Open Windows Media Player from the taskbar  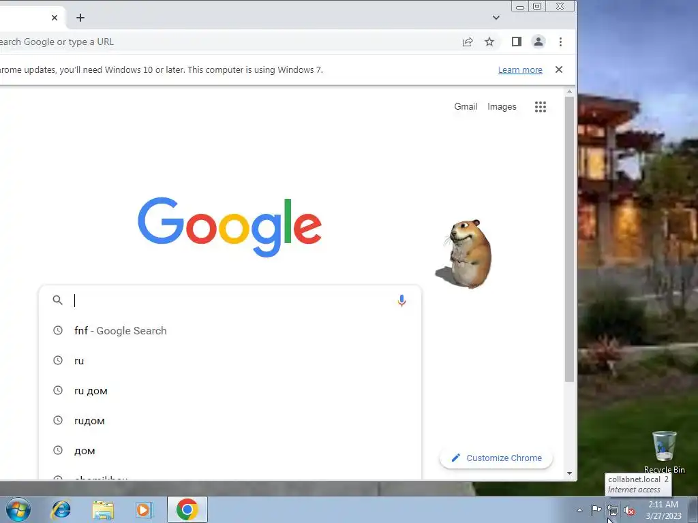coord(144,509)
